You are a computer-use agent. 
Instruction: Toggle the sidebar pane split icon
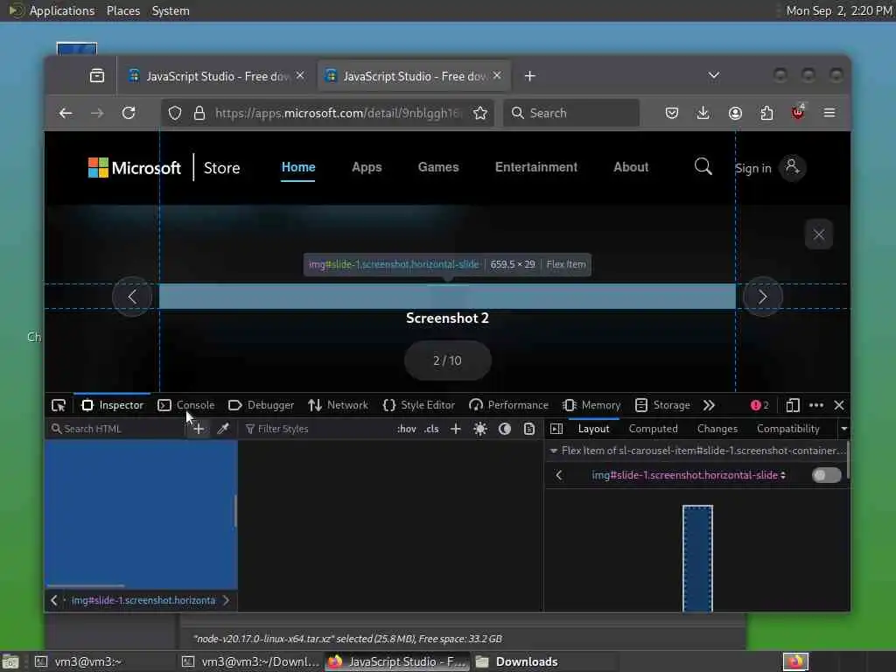[x=556, y=429]
